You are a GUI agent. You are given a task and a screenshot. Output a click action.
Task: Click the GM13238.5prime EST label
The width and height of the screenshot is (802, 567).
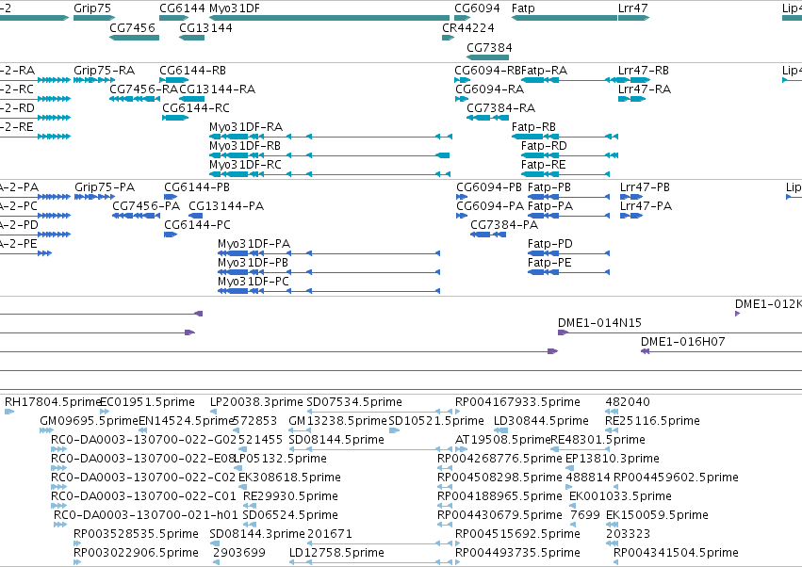[x=337, y=421]
